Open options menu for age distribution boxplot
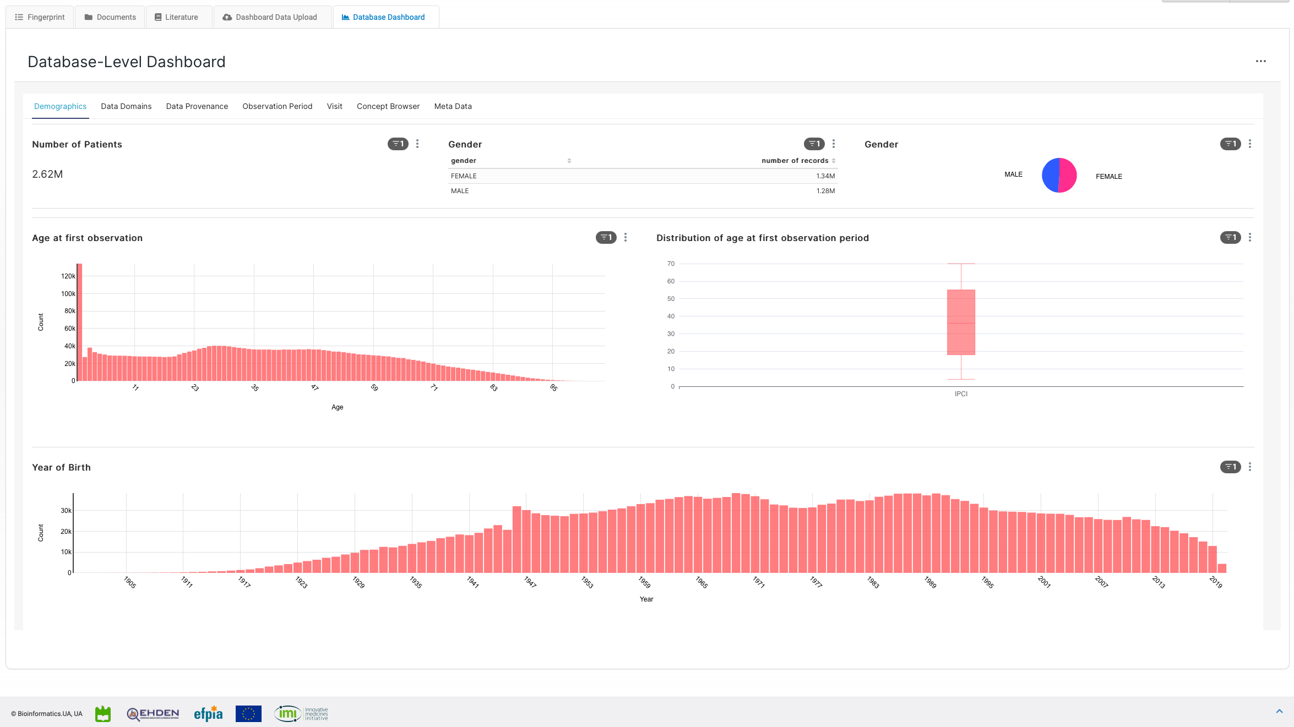1294x727 pixels. [x=1249, y=237]
